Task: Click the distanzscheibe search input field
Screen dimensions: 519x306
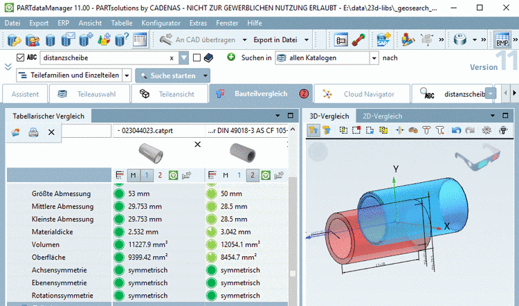Action: (x=104, y=58)
